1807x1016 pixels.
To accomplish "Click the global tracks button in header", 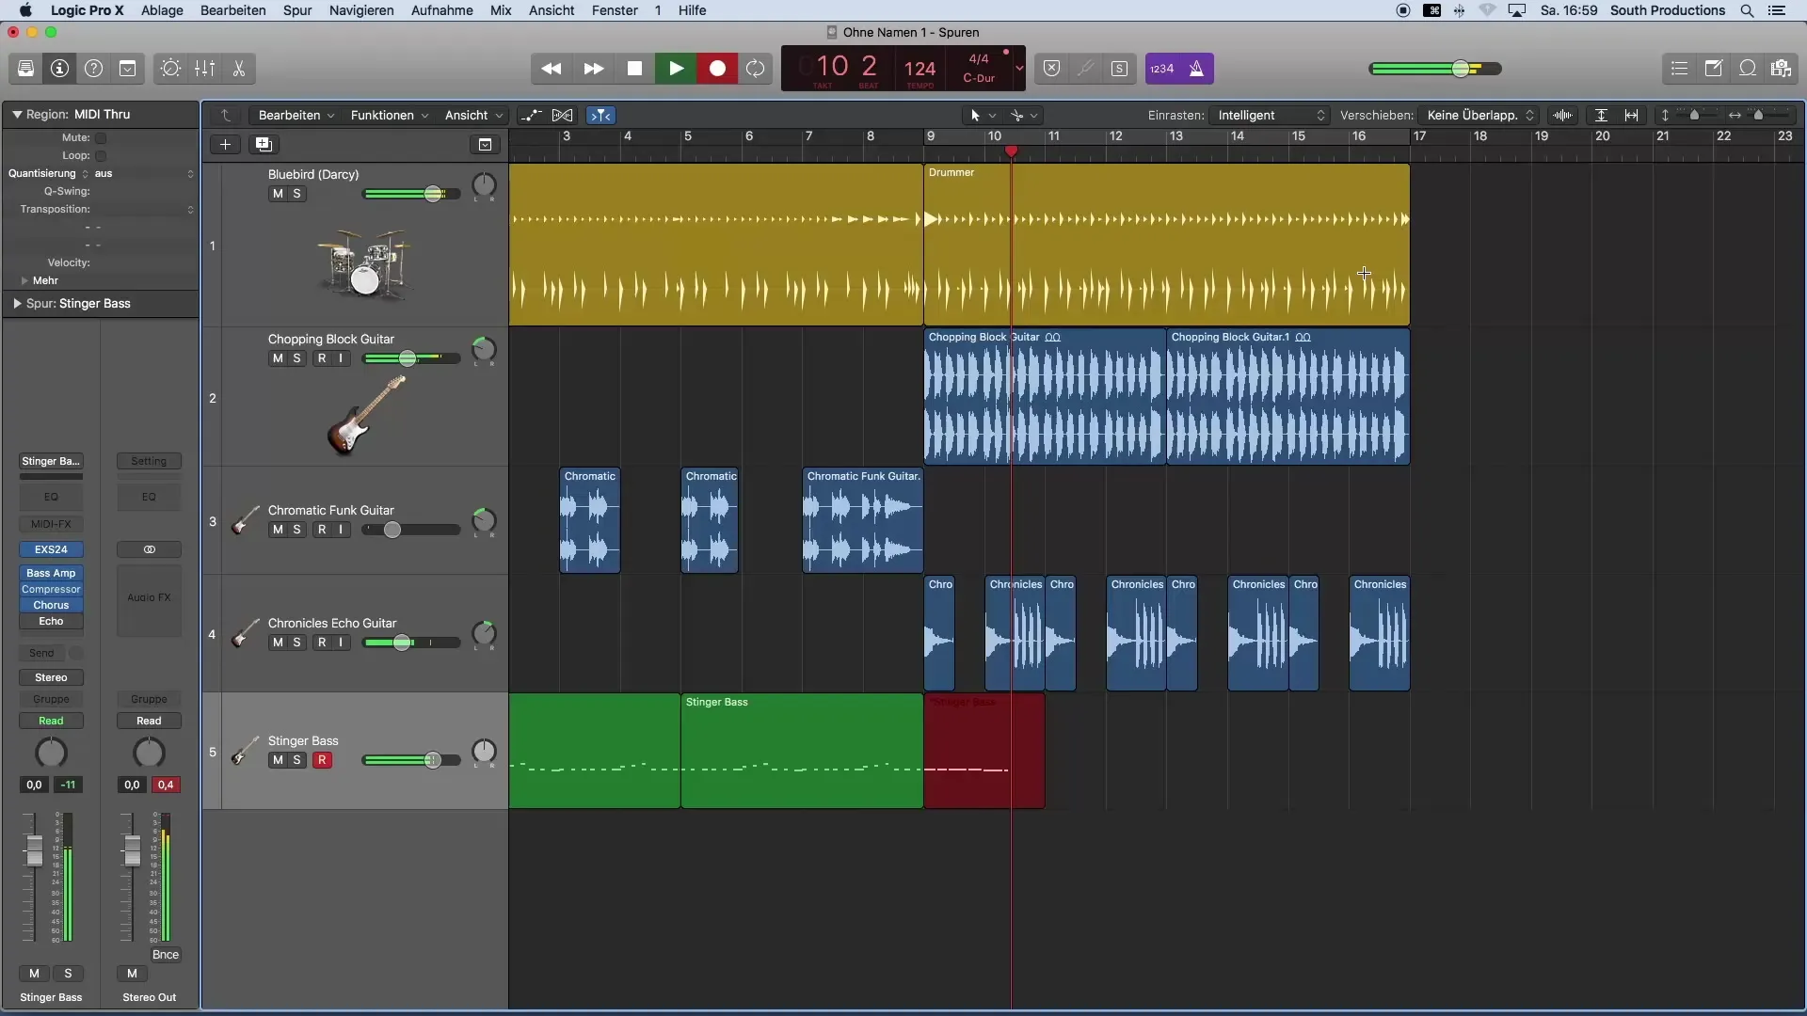I will point(485,144).
